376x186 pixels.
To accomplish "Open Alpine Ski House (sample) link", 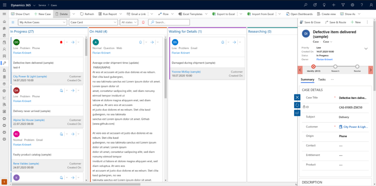I will tap(29, 120).
